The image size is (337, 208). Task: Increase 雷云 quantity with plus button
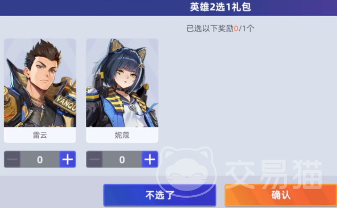pyautogui.click(x=68, y=159)
